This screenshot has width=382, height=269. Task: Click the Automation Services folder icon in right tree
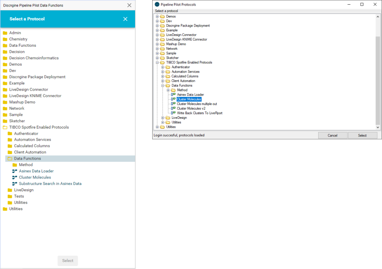point(168,72)
